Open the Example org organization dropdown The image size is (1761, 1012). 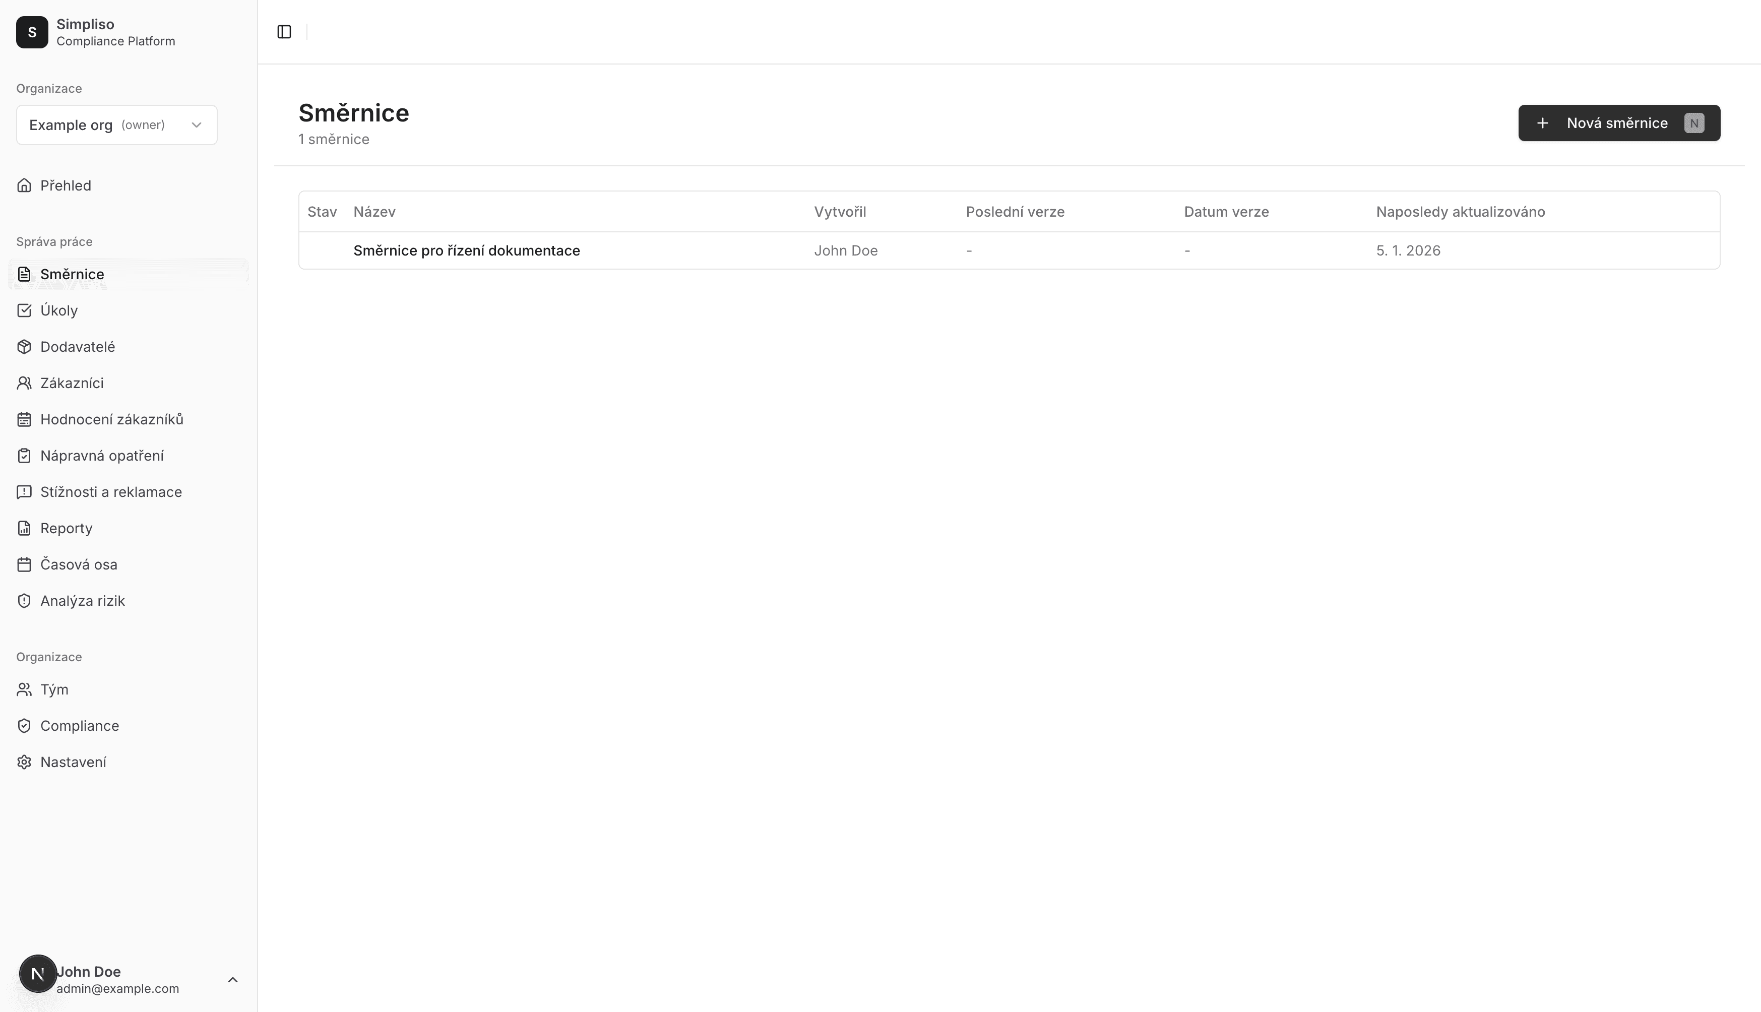117,125
